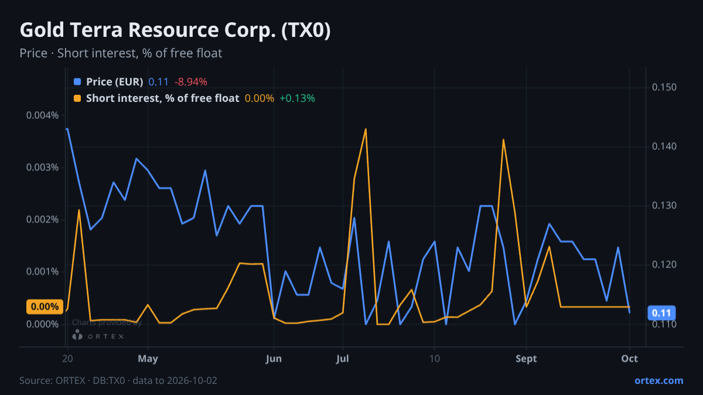Viewport: 703px width, 395px height.
Task: Click the 0.140 right axis label
Action: click(x=664, y=146)
